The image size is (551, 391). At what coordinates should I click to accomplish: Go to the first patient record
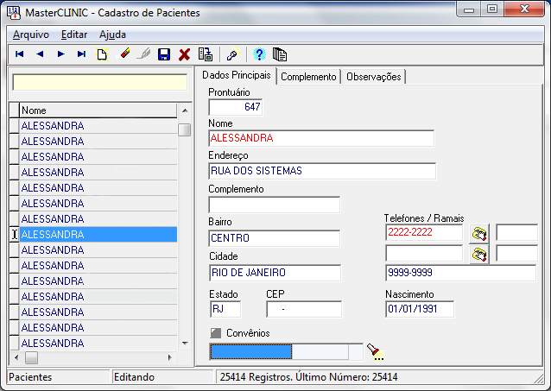pos(19,54)
